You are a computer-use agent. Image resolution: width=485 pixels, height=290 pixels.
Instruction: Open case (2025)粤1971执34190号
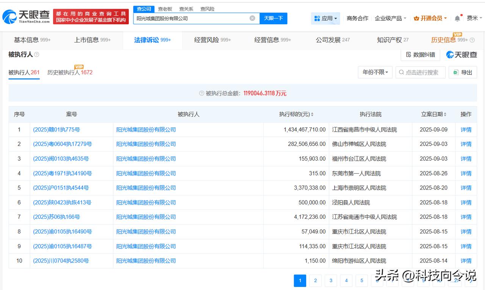pos(63,173)
